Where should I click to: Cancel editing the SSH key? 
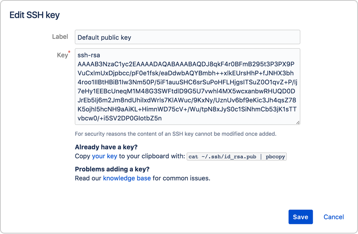pos(333,217)
